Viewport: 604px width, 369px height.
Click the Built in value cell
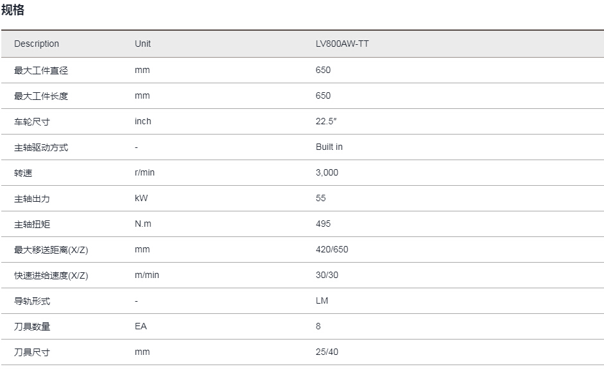pyautogui.click(x=329, y=147)
